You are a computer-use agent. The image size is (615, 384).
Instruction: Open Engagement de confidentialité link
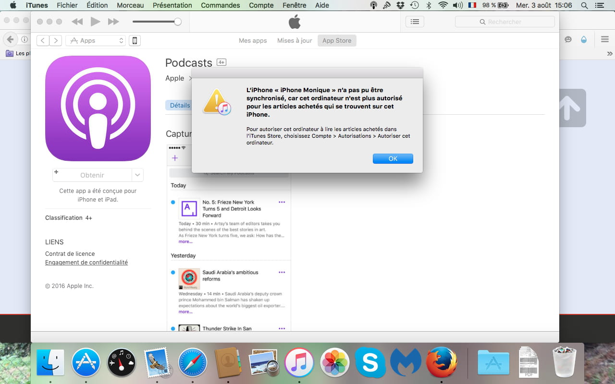coord(86,263)
